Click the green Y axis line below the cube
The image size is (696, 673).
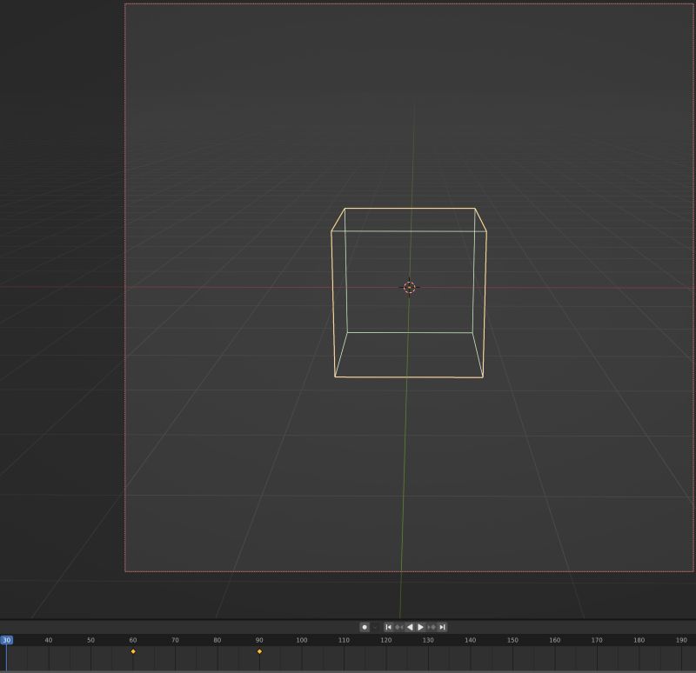pos(403,478)
